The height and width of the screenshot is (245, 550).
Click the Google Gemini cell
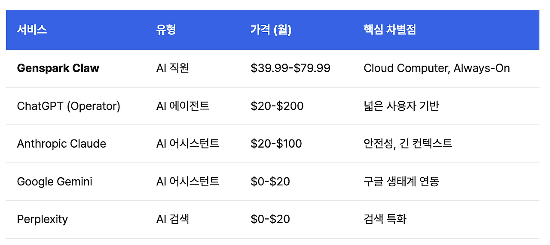coord(55,181)
